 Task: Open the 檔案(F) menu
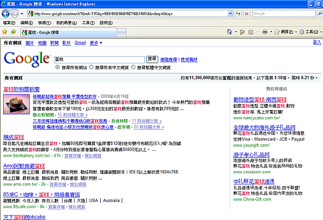point(9,23)
